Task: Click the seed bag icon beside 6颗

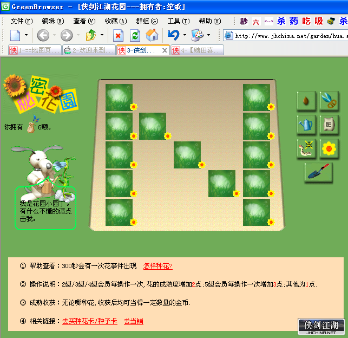Action: tap(31, 128)
